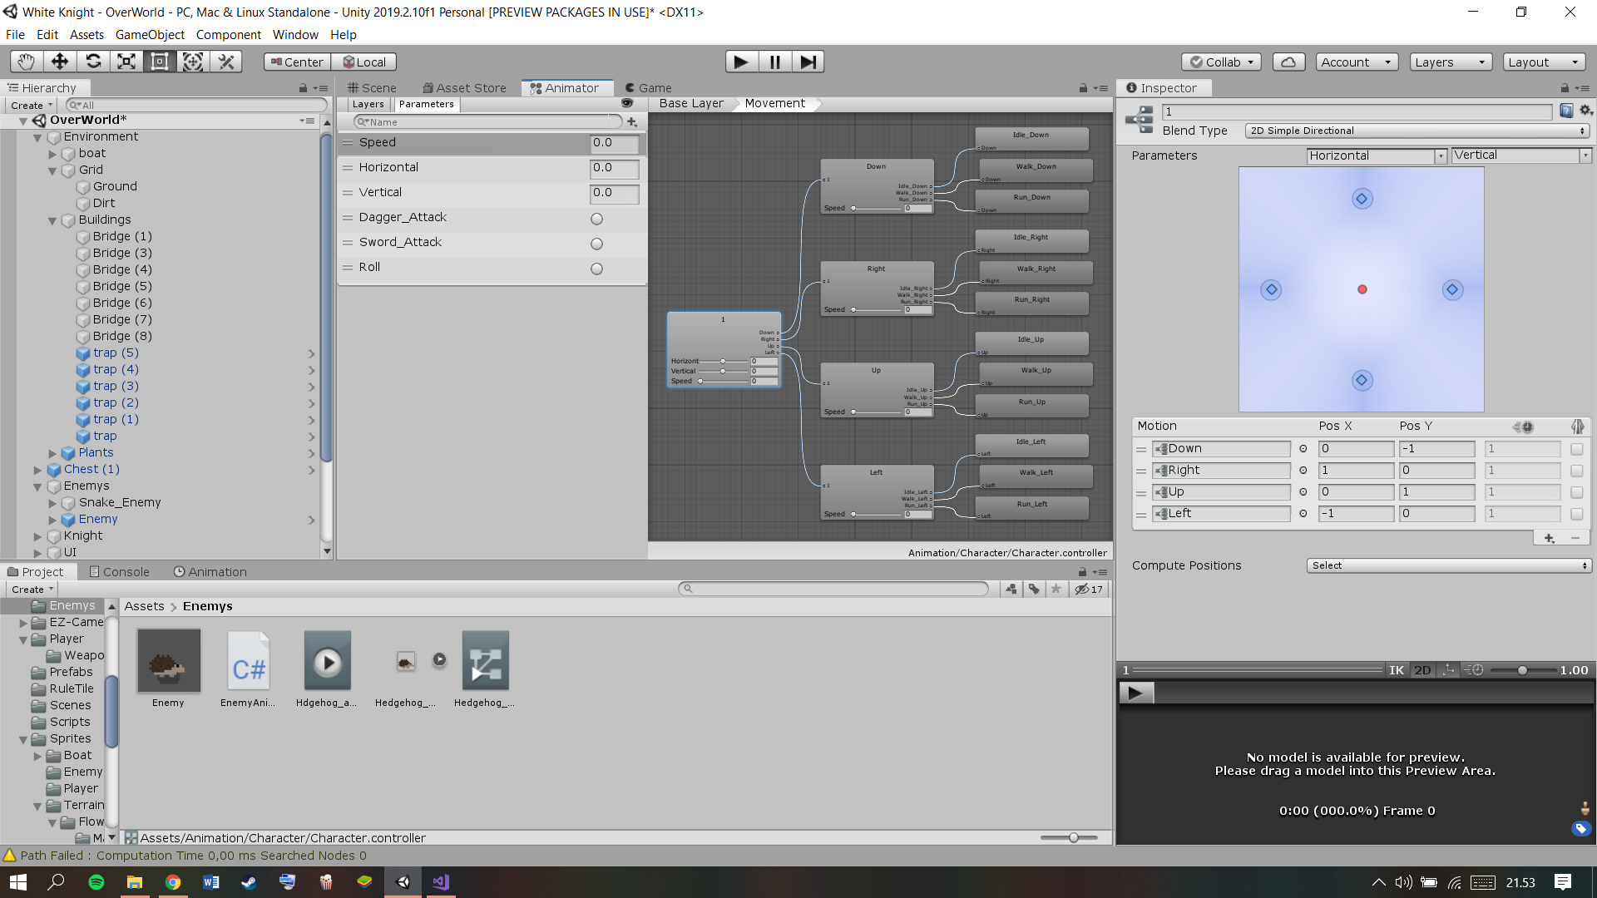
Task: Toggle mirror checkbox for Right motion
Action: click(1577, 471)
